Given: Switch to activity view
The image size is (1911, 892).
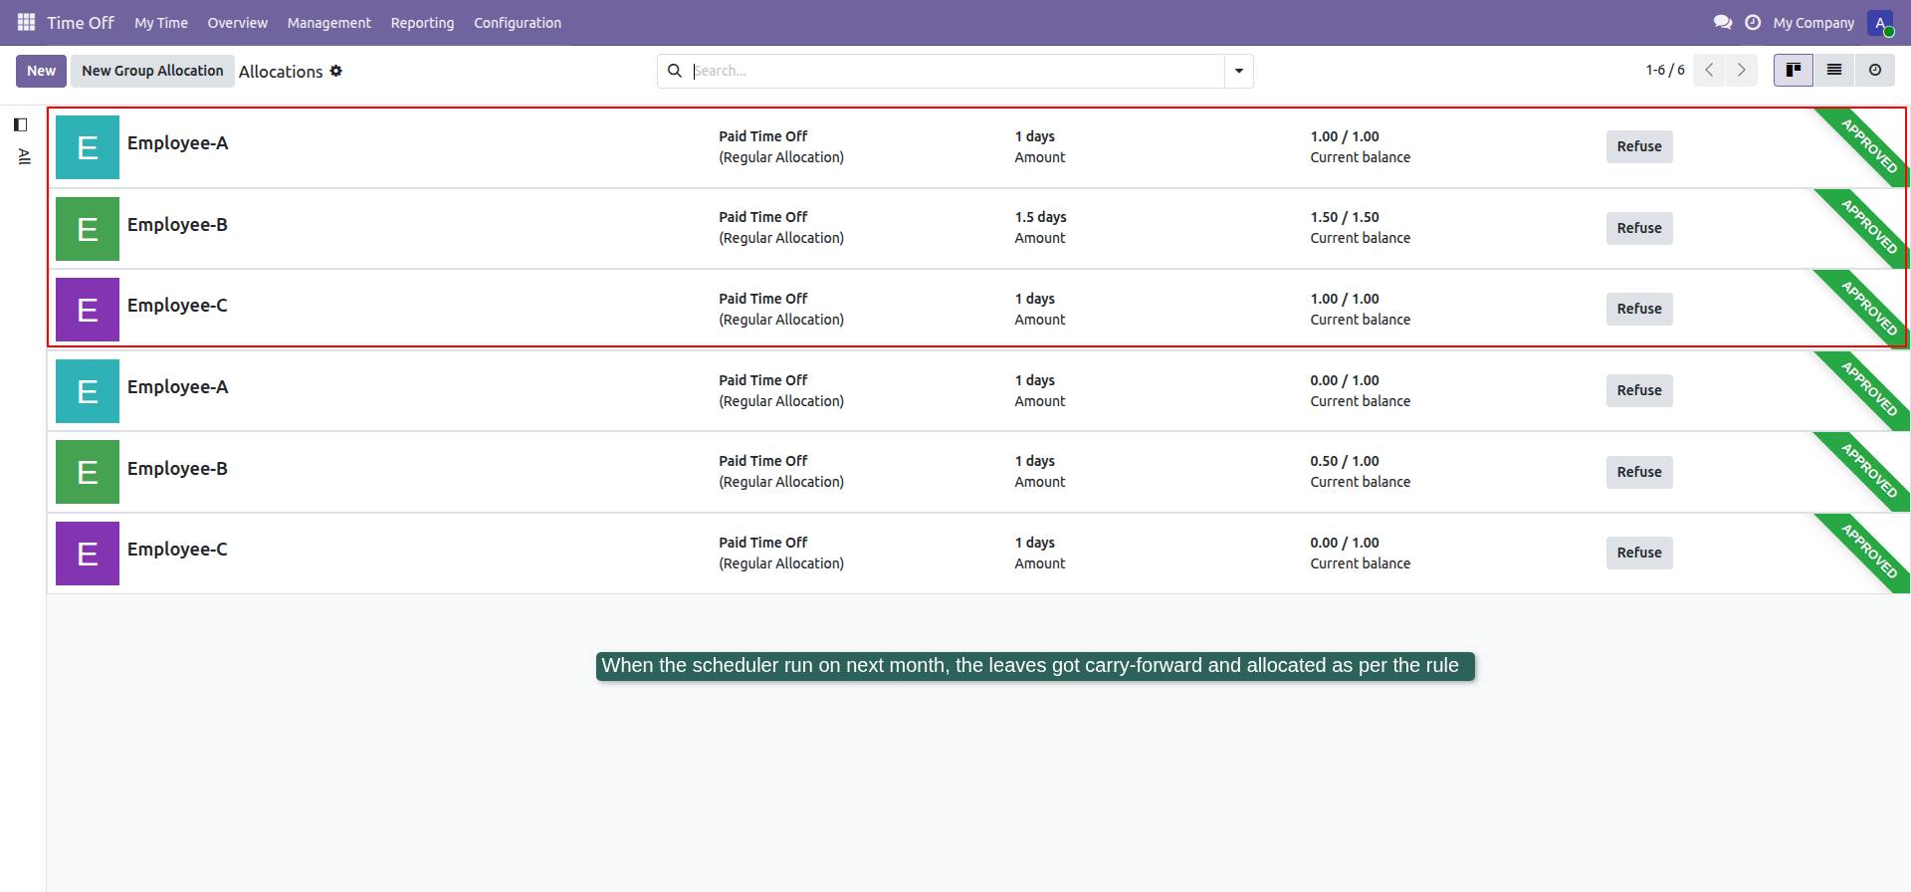Looking at the screenshot, I should coord(1875,71).
